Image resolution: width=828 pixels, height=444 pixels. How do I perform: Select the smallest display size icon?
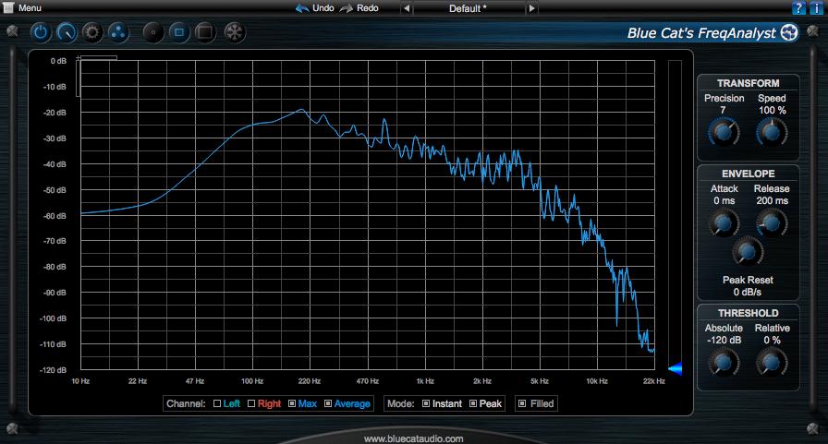tap(153, 33)
